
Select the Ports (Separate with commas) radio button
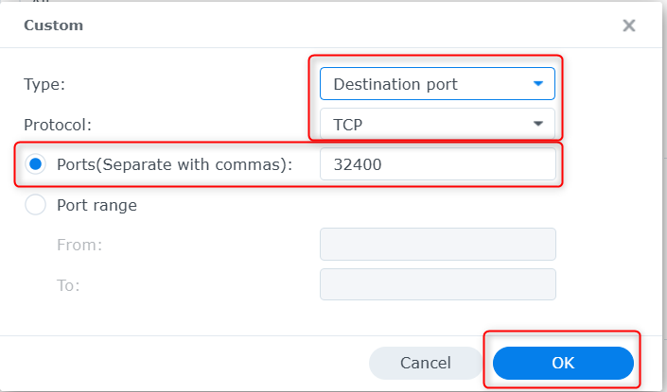pos(35,164)
